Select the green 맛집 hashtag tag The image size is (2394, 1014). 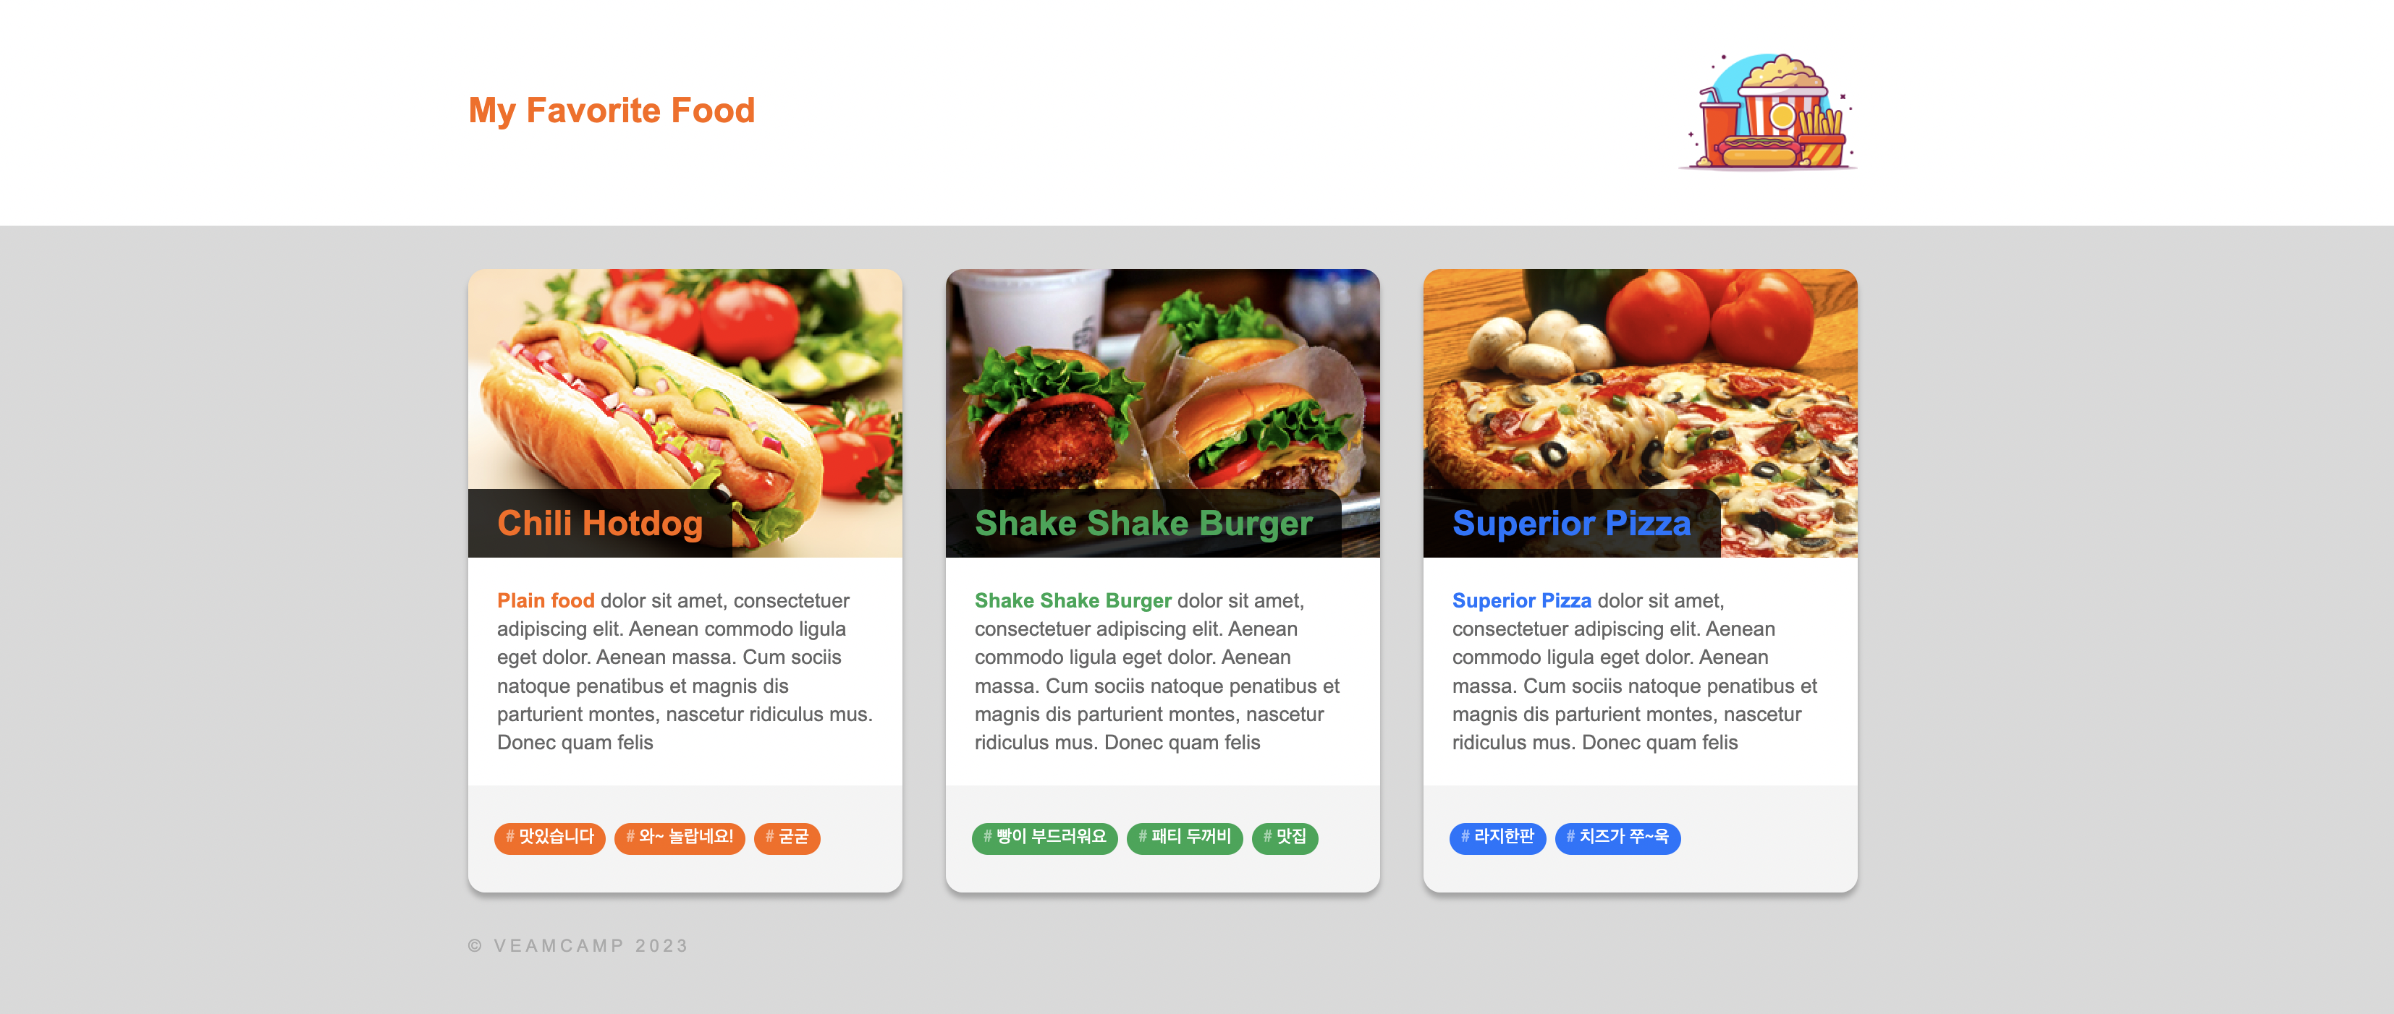pos(1285,838)
